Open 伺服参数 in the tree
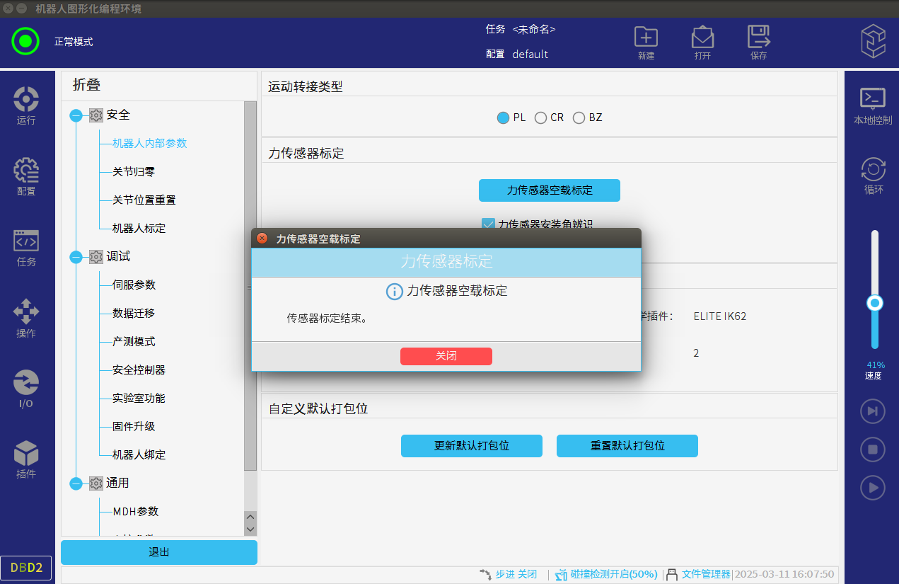Screen dimensions: 899x584 coord(134,285)
